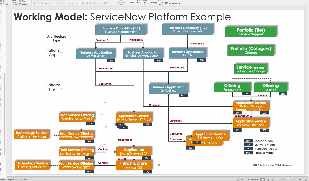Viewport: 309px width, 181px height.
Task: Select Offering Normal box
Action: [270, 87]
